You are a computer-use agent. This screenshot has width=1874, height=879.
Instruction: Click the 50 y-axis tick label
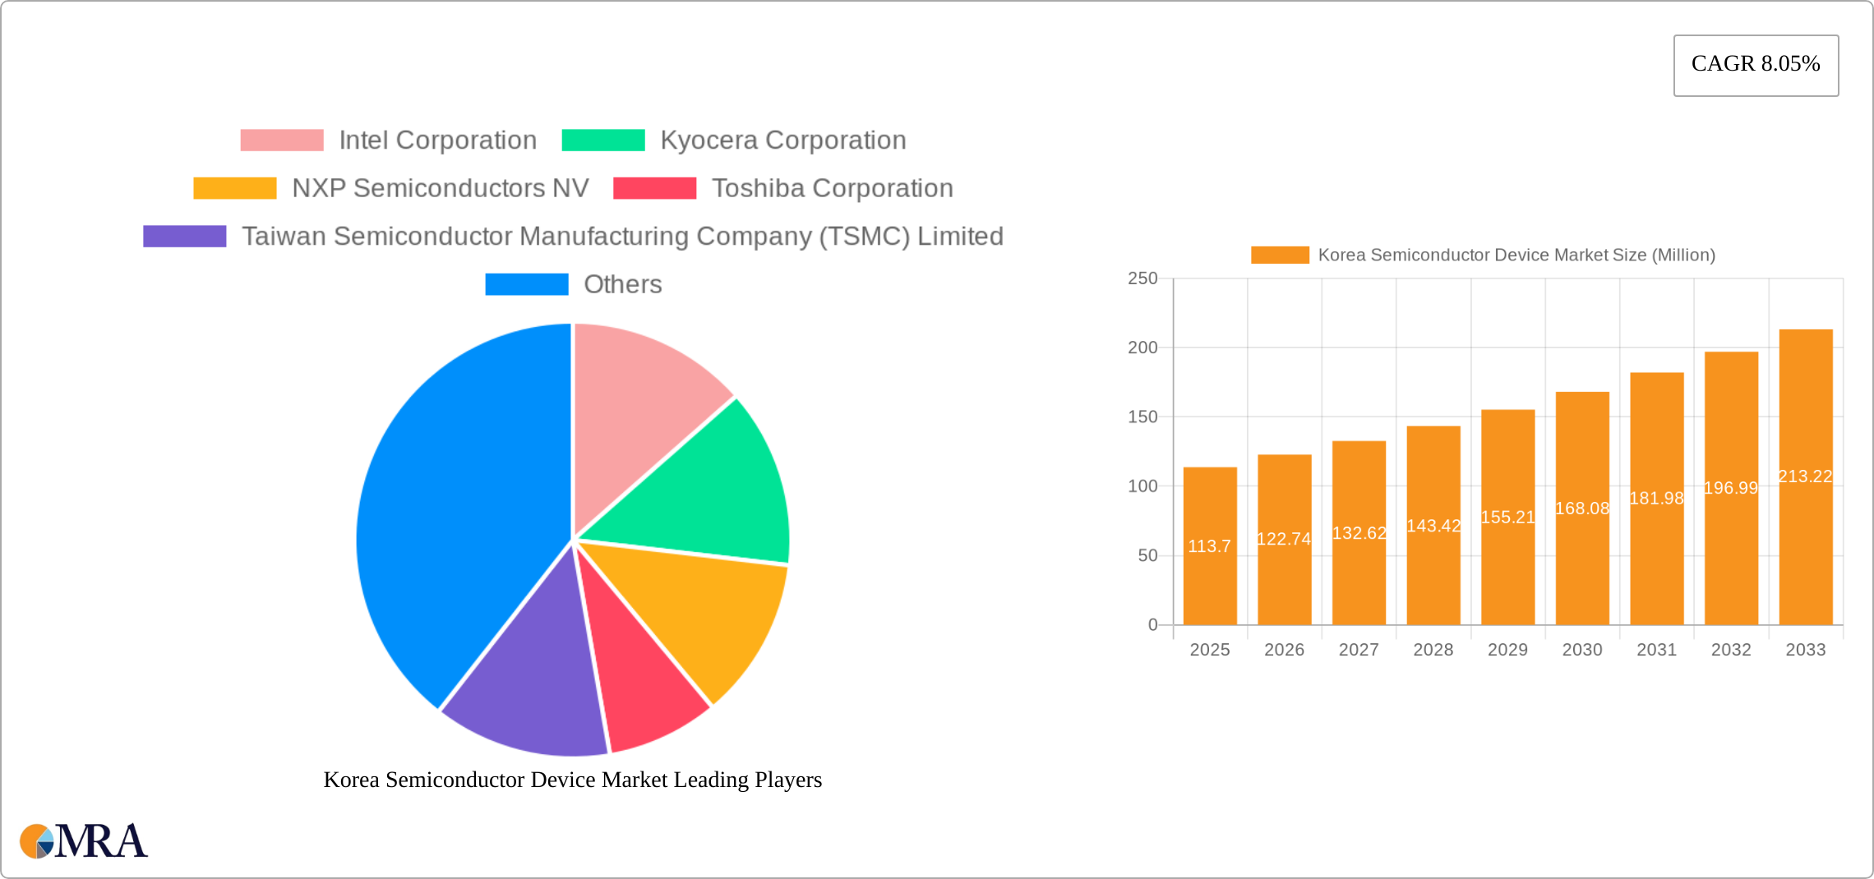click(1148, 556)
